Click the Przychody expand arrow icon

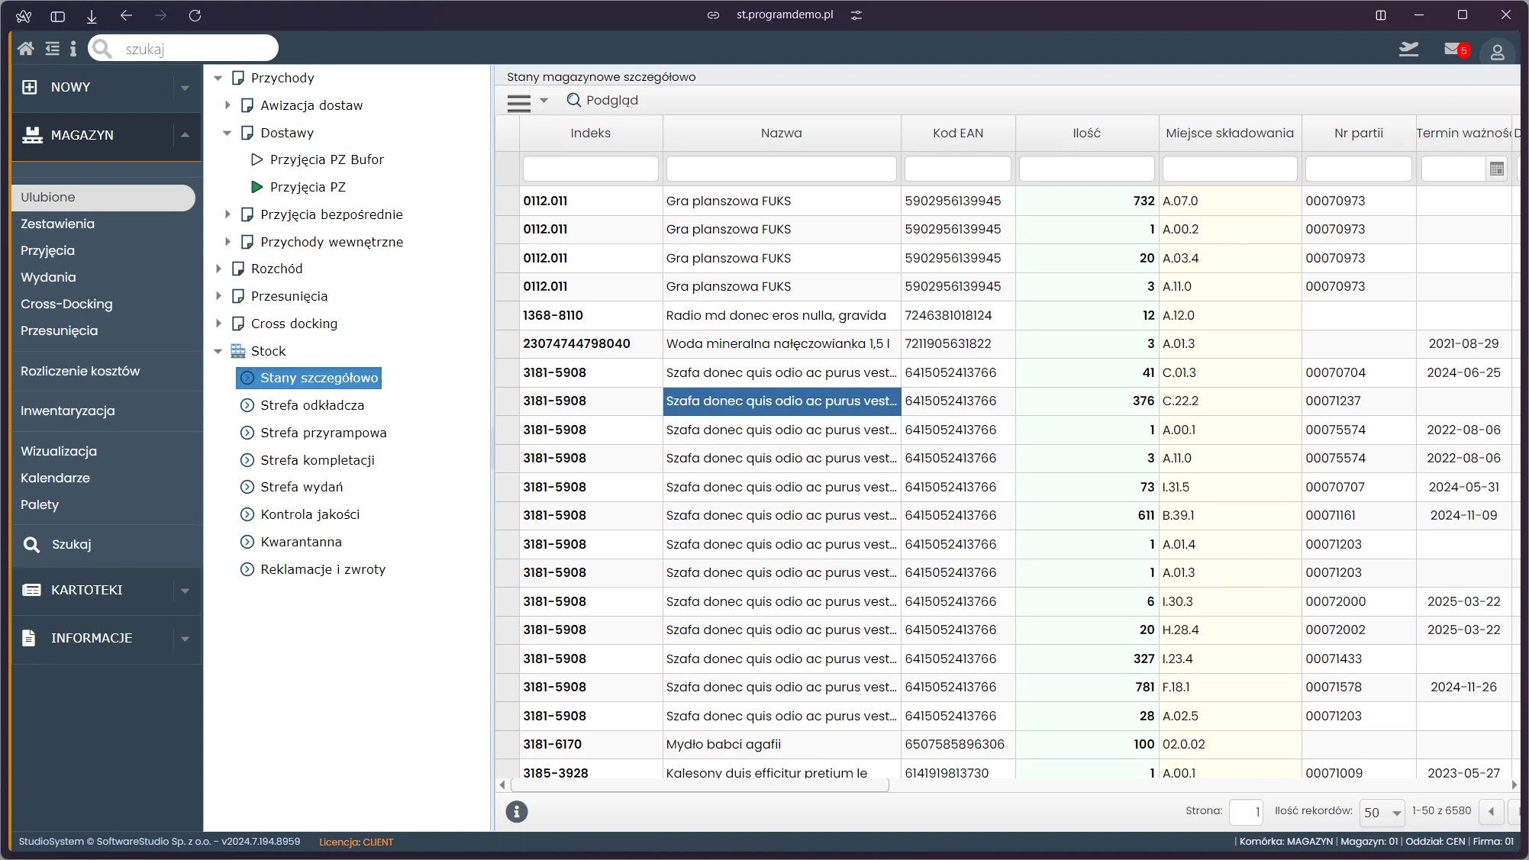[218, 76]
